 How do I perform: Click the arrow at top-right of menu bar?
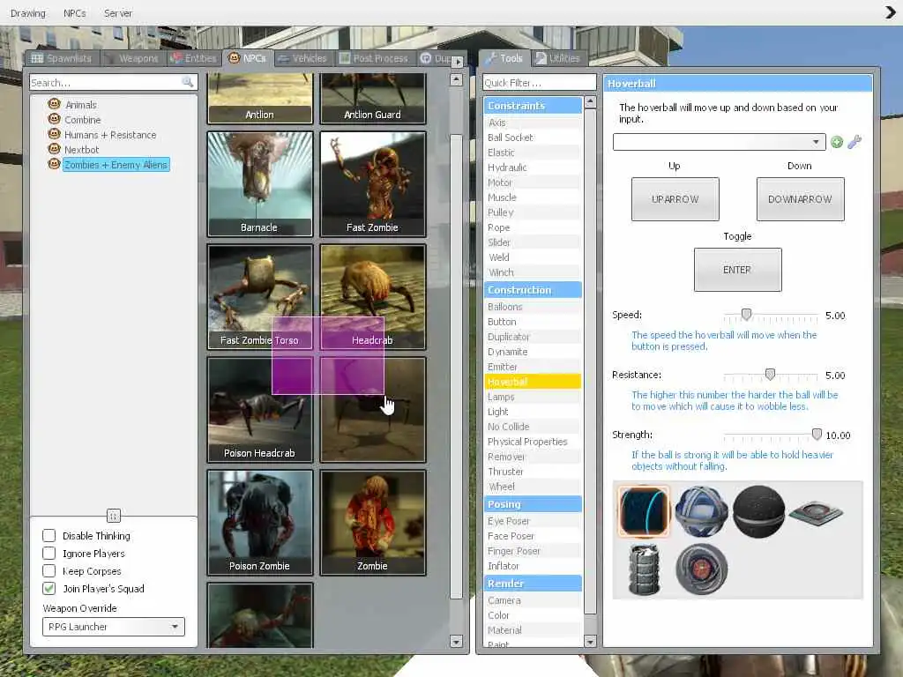click(x=891, y=12)
